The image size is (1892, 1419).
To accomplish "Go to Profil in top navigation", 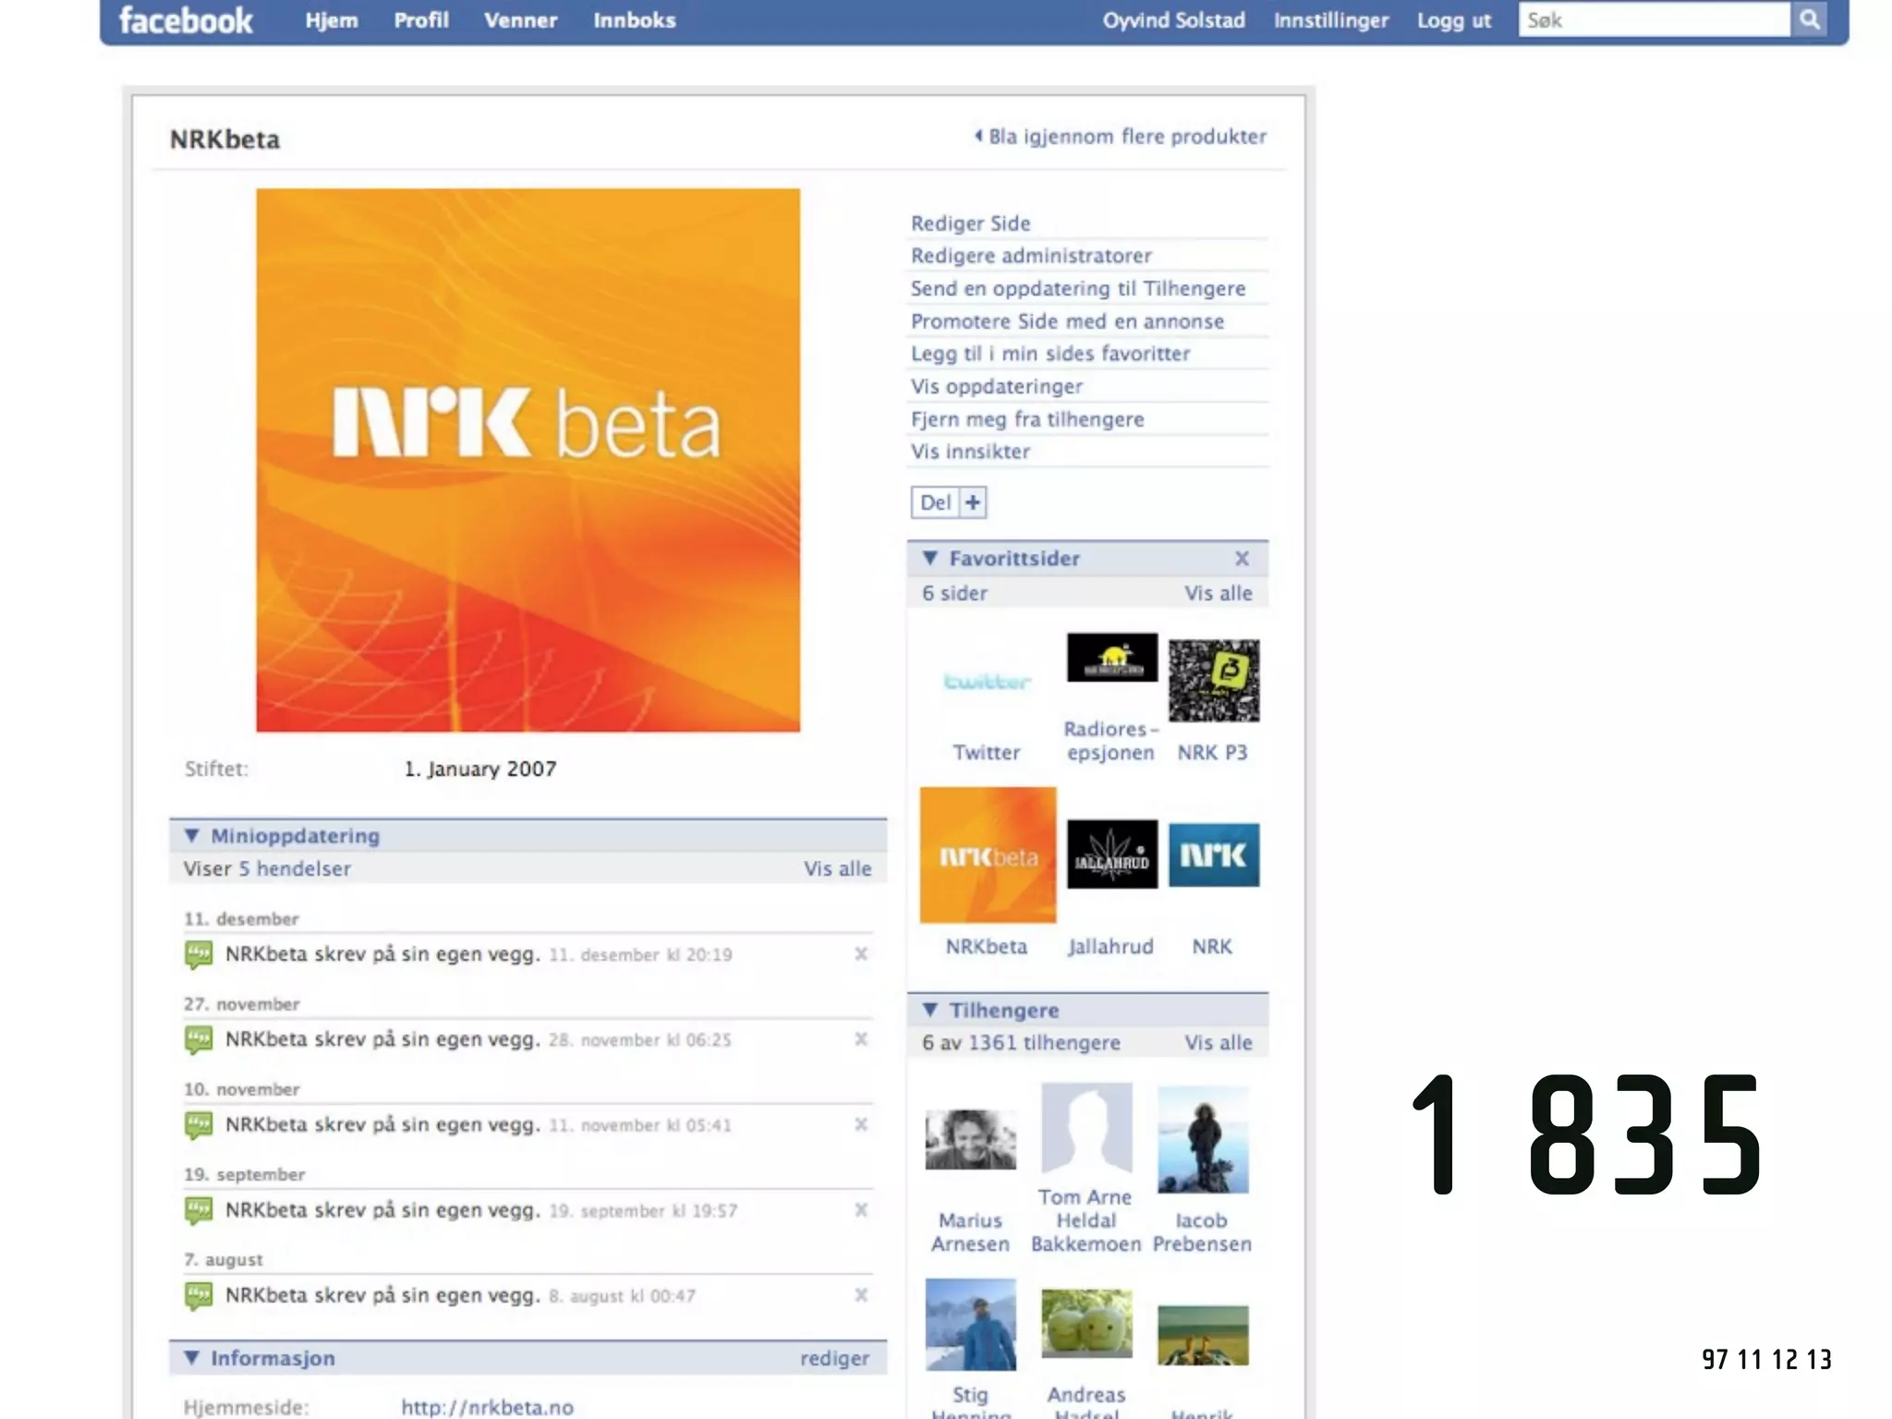I will pos(421,20).
